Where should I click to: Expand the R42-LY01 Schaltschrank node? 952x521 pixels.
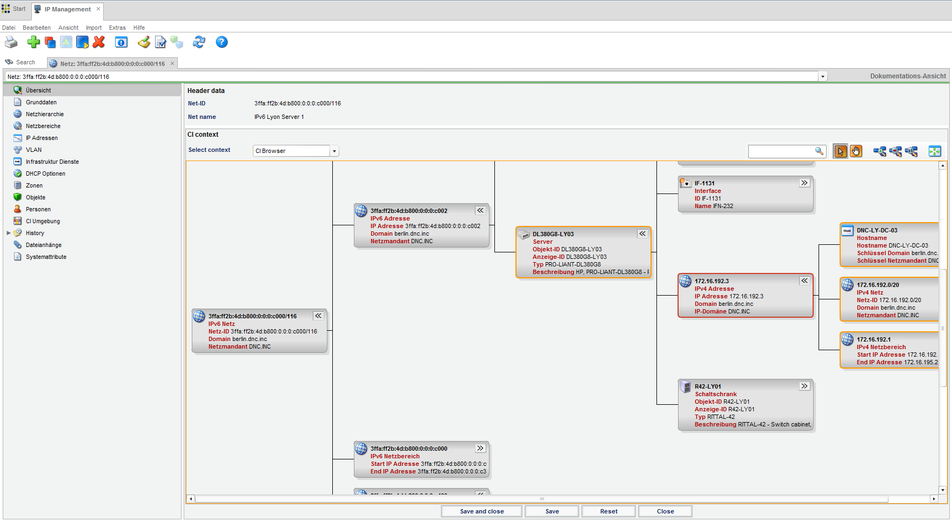click(x=804, y=386)
